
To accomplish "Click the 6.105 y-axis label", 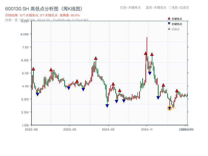I will 25,60.
